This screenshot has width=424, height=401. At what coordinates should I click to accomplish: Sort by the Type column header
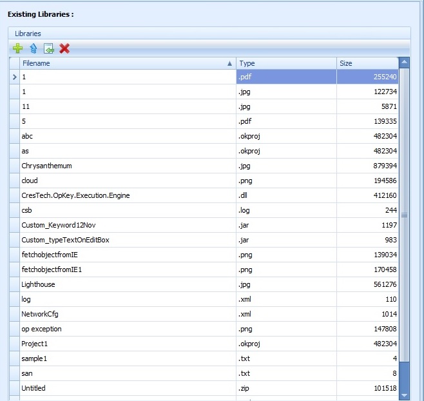click(x=286, y=63)
